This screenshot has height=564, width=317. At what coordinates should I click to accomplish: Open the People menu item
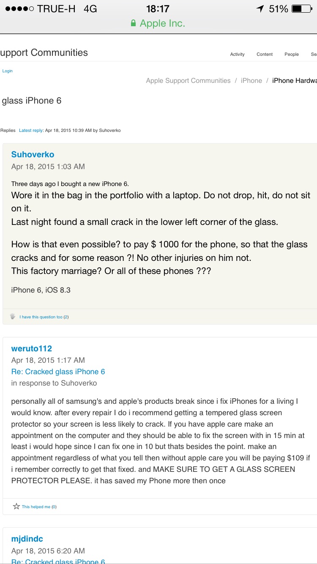tap(291, 54)
